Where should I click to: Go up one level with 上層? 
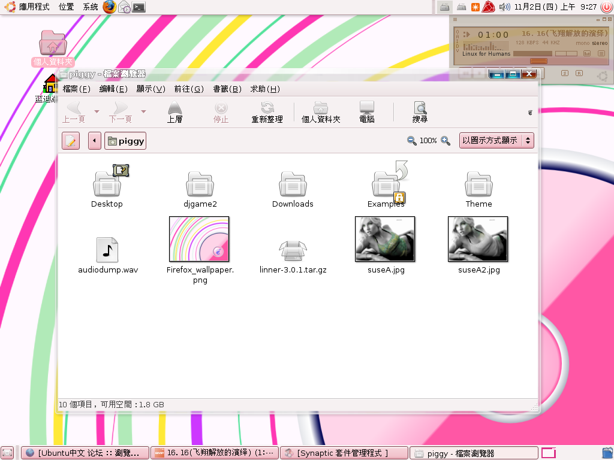click(174, 112)
